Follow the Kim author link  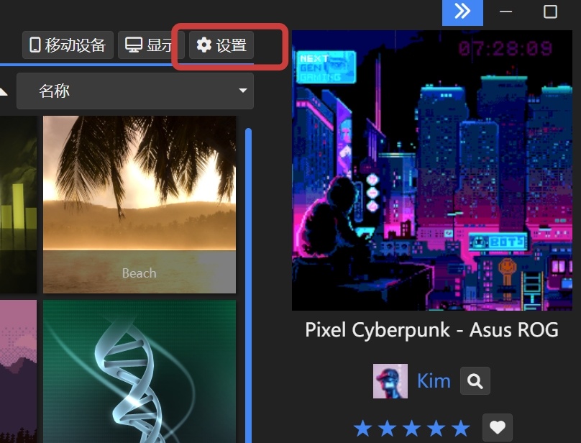(x=434, y=381)
